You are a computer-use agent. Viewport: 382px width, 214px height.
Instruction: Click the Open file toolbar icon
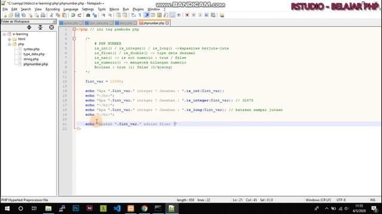click(x=11, y=15)
